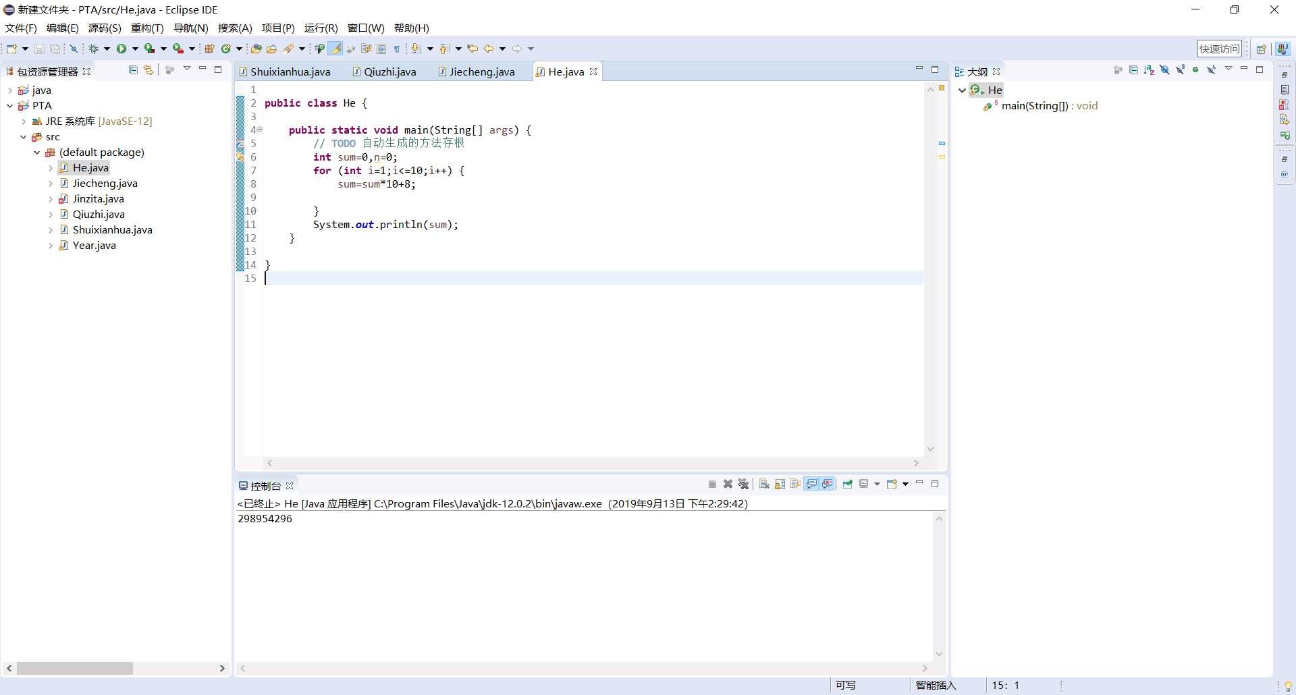This screenshot has width=1296, height=695.
Task: Open Package Explorer view menu triangle
Action: [187, 69]
